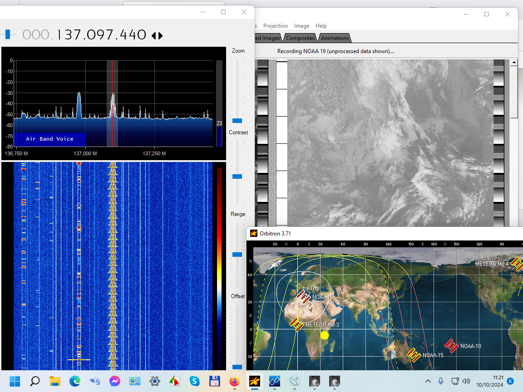The width and height of the screenshot is (523, 392).
Task: Open the colorful umbrella app in taskbar
Action: coord(174,381)
